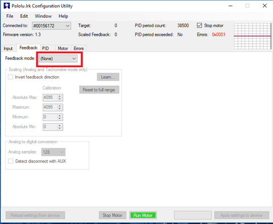Screen dimensions: 273x224
Task: Expand the Feedback mode dropdown
Action: 58,59
